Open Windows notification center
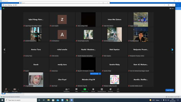The height and width of the screenshot is (102, 181). coord(178,100)
